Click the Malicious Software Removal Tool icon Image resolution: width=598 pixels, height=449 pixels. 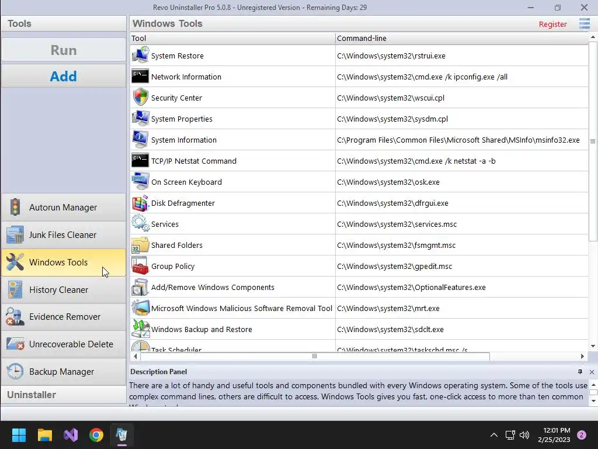(x=140, y=308)
